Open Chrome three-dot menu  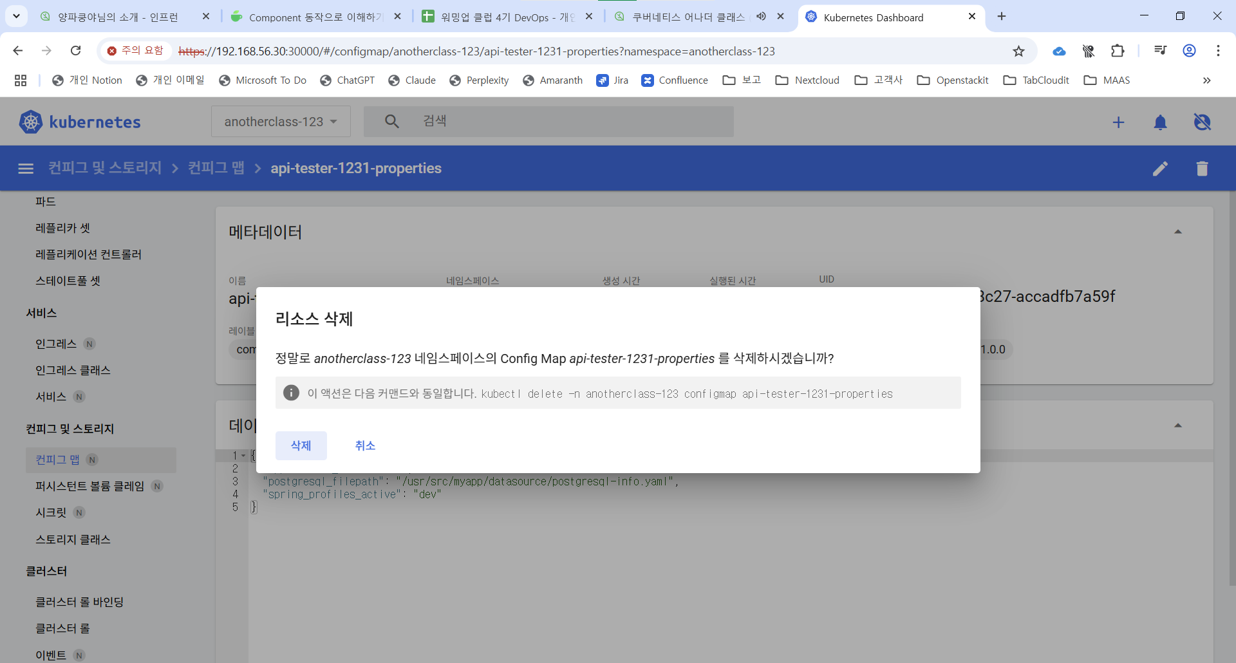pyautogui.click(x=1218, y=51)
